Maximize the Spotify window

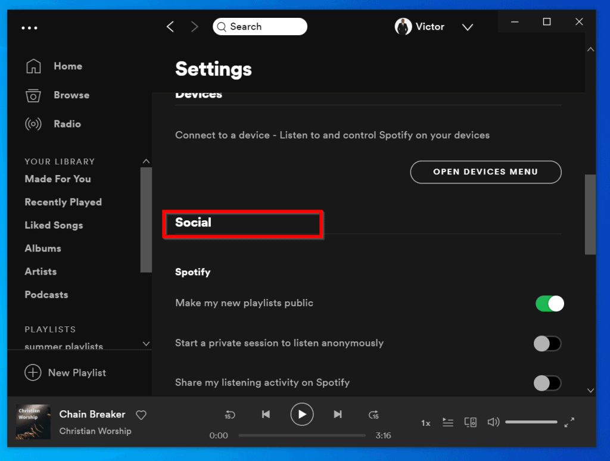tap(547, 22)
